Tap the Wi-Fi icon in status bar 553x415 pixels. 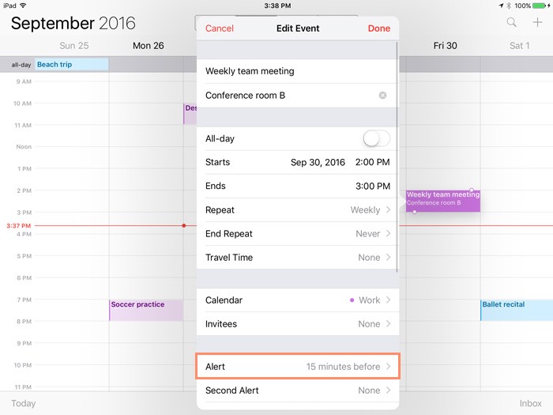[23, 6]
